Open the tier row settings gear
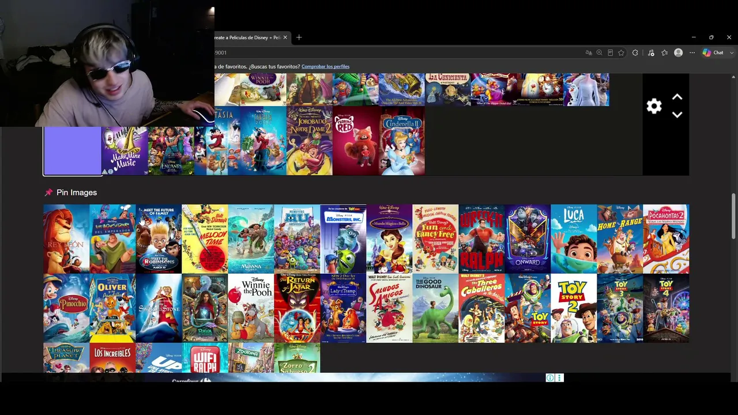 tap(654, 106)
